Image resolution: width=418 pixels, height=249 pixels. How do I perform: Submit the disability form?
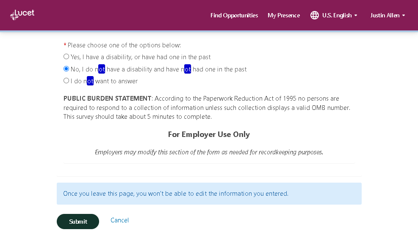pos(78,222)
